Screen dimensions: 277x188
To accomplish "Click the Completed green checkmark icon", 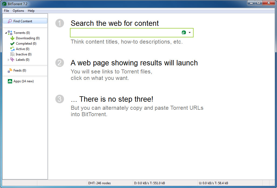I will [12, 44].
